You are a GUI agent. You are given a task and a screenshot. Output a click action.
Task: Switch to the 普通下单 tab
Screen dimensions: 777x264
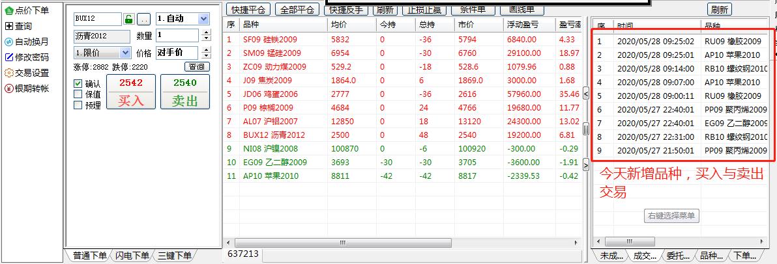click(x=90, y=256)
